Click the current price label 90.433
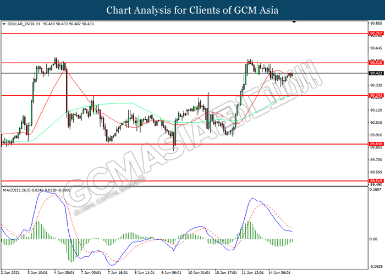 pyautogui.click(x=376, y=73)
